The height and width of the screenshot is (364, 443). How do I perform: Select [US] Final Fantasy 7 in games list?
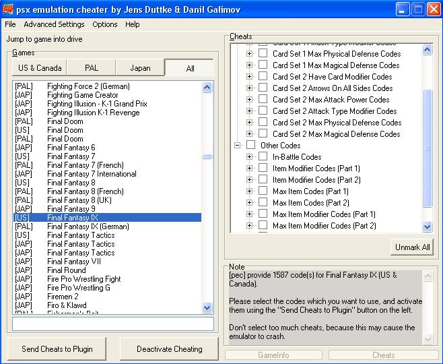pos(107,156)
